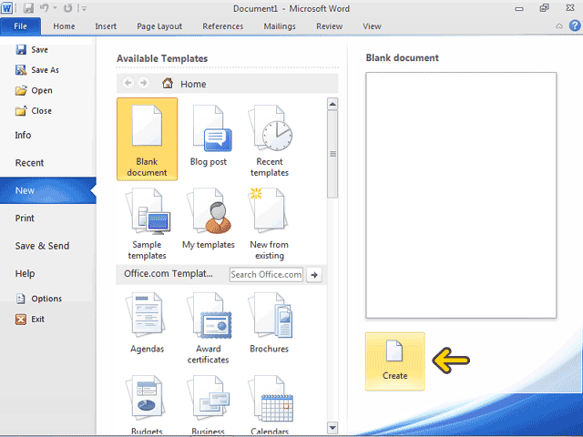
Task: Open Sample templates
Action: [x=147, y=223]
